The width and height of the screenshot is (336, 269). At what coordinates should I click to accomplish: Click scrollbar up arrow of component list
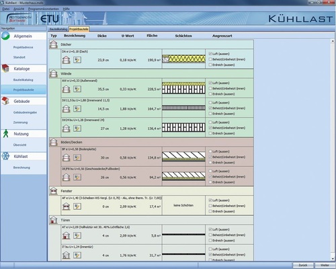pos(333,41)
